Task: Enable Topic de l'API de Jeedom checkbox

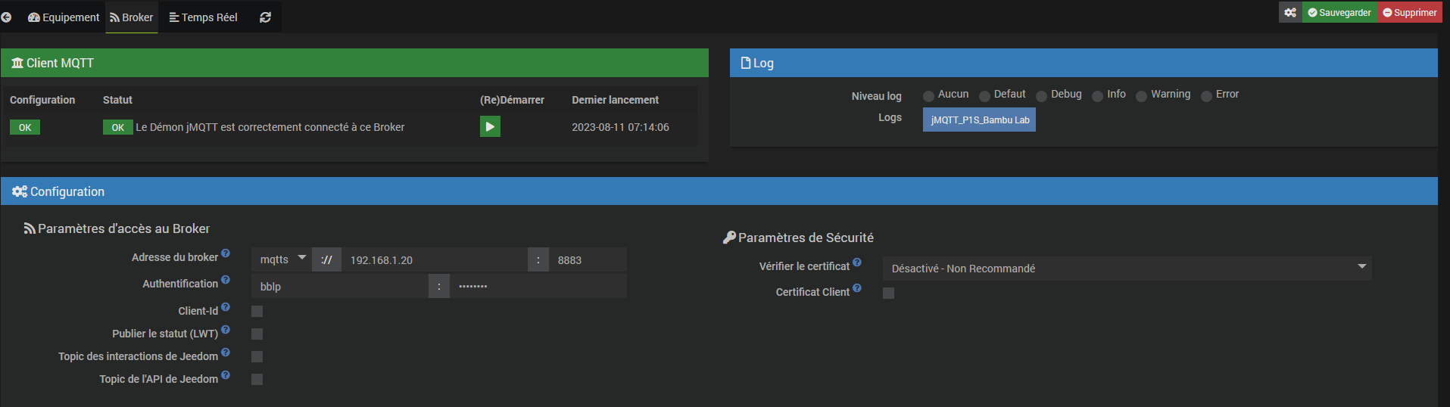Action: click(x=257, y=379)
